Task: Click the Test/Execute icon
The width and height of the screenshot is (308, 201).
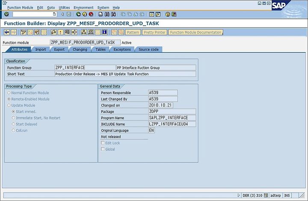Action: pos(67,32)
